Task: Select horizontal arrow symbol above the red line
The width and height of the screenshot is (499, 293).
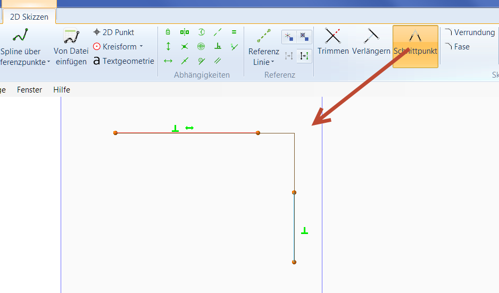Action: point(189,128)
